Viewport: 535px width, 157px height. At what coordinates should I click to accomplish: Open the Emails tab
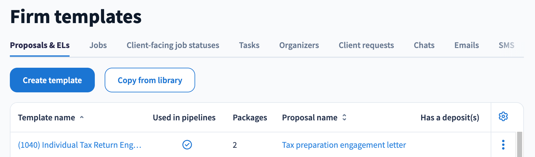point(467,45)
